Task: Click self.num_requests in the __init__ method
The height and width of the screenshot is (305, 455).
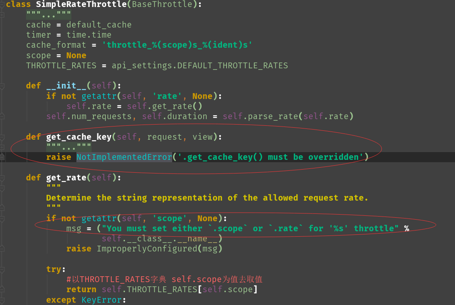Action: coord(89,116)
